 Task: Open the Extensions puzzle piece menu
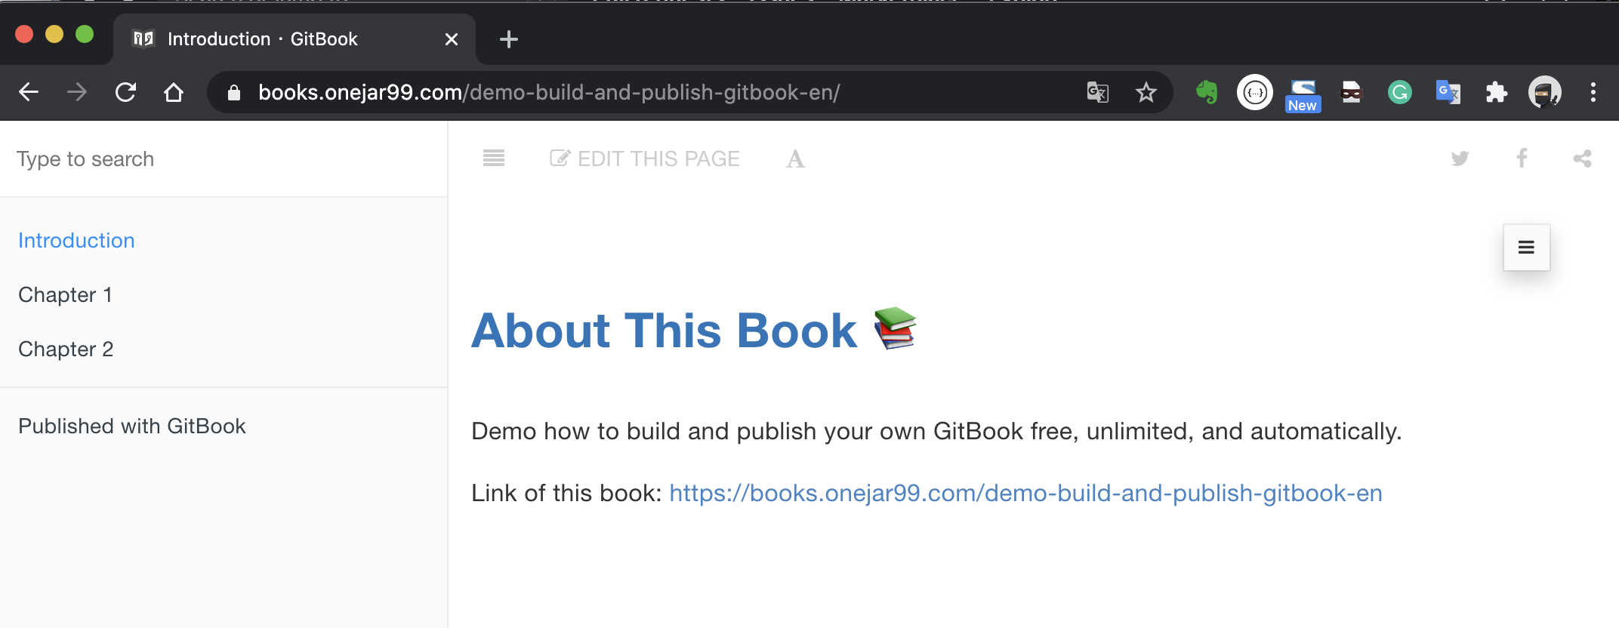tap(1496, 92)
